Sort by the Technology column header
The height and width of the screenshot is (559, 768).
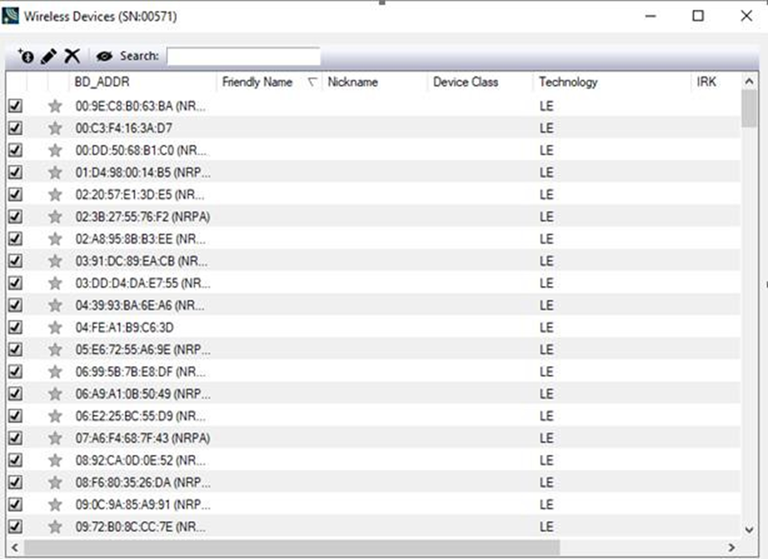pos(612,82)
